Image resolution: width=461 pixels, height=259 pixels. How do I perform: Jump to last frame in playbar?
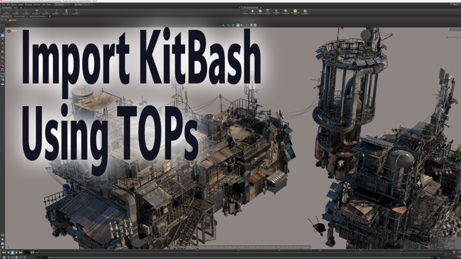click(x=21, y=253)
